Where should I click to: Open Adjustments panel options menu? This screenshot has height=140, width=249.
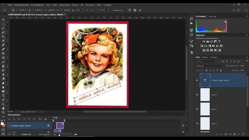tap(247, 35)
